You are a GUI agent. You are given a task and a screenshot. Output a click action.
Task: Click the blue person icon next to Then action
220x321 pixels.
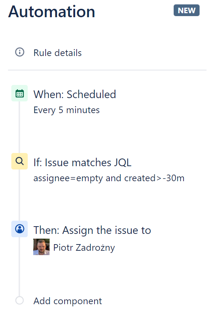19,229
